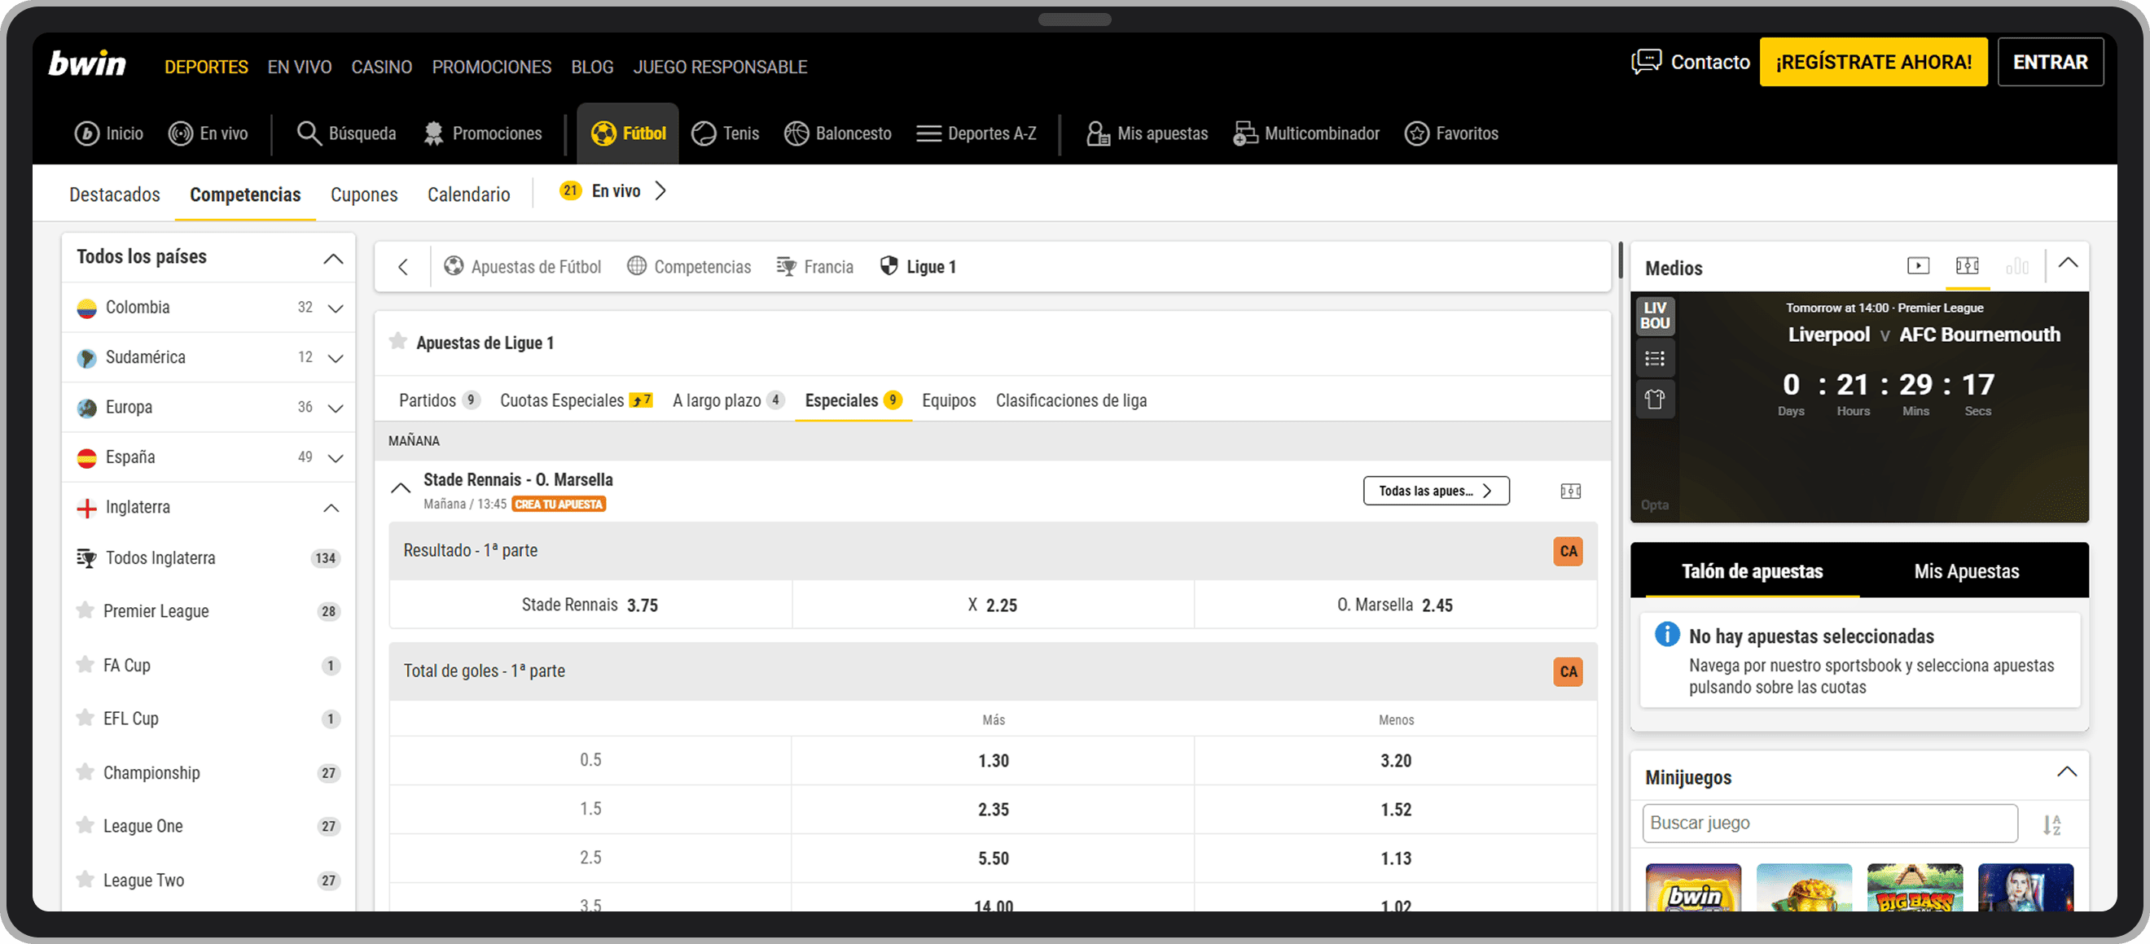Switch Medios to pitch view
Screen dimensions: 2150x944
click(x=1968, y=265)
